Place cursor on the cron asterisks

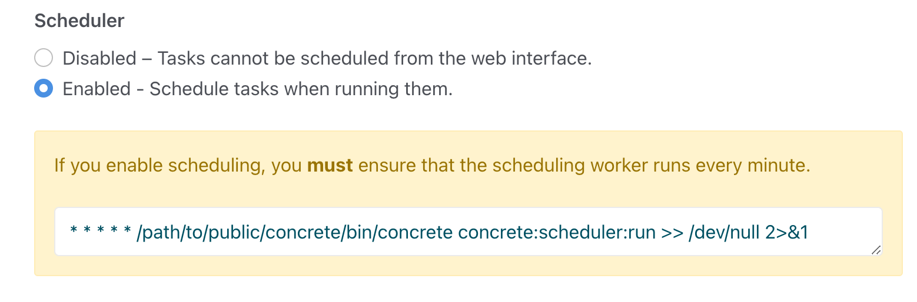point(100,233)
